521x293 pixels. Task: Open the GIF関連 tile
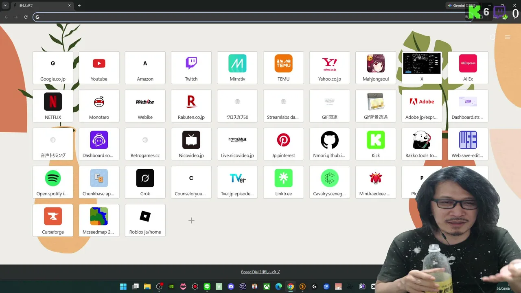[x=330, y=106]
